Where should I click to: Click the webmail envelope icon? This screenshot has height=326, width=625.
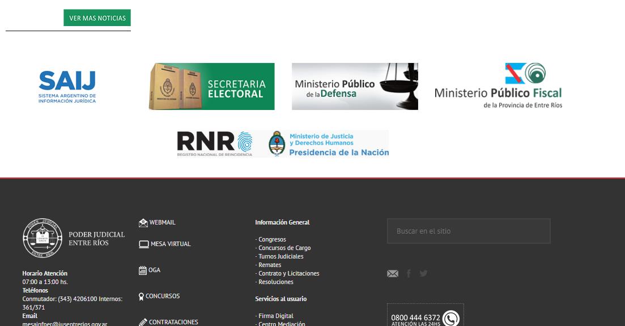click(143, 223)
